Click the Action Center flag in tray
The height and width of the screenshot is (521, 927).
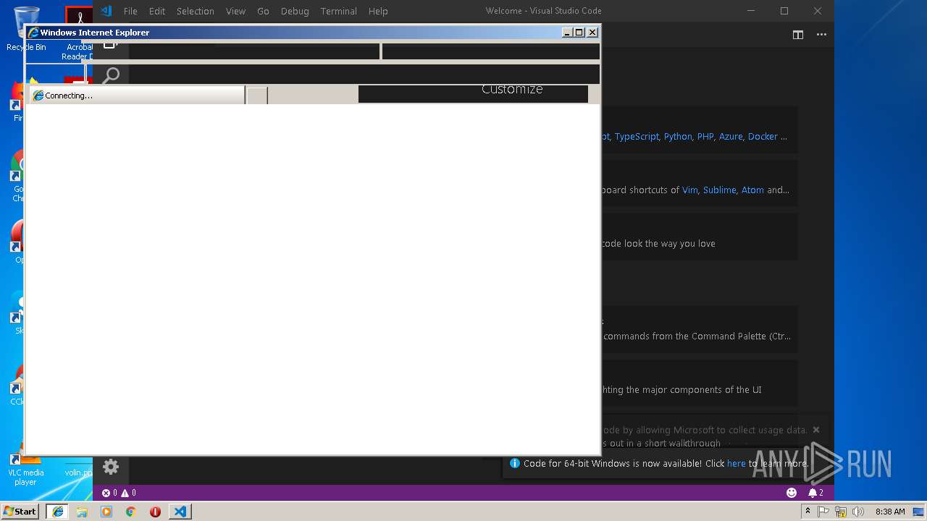click(x=823, y=512)
